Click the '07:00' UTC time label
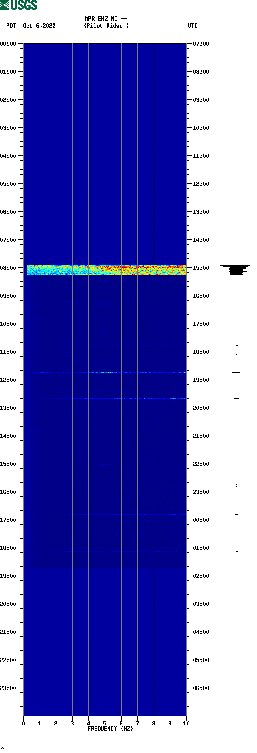The image size is (257, 753). click(201, 44)
